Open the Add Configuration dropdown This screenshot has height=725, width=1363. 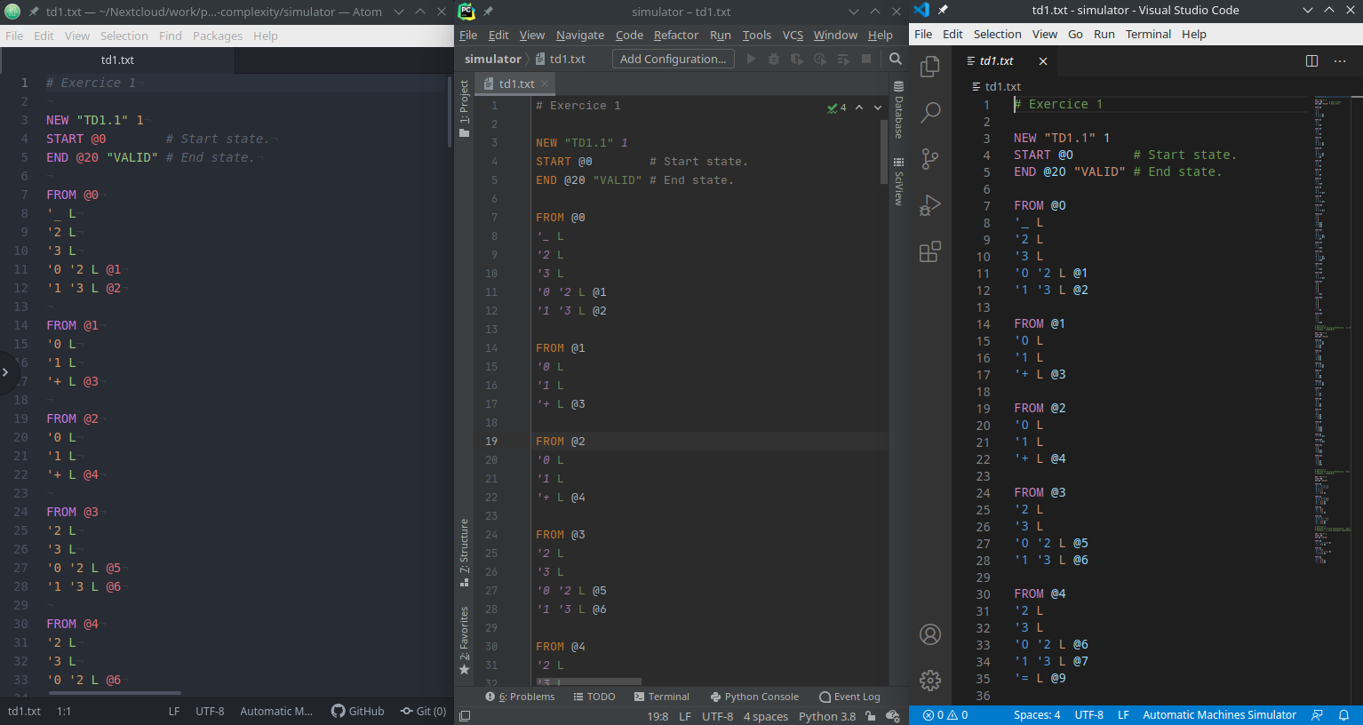click(x=673, y=59)
